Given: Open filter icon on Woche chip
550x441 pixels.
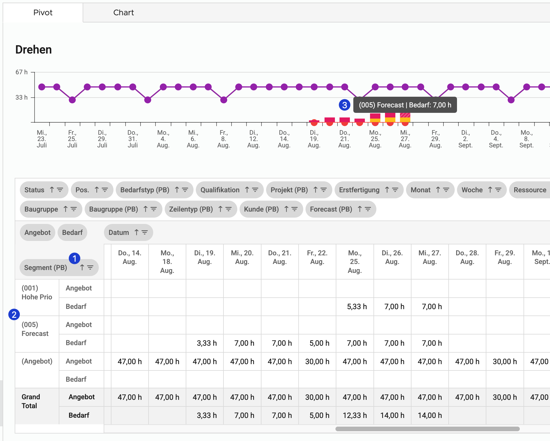Looking at the screenshot, I should click(x=498, y=190).
